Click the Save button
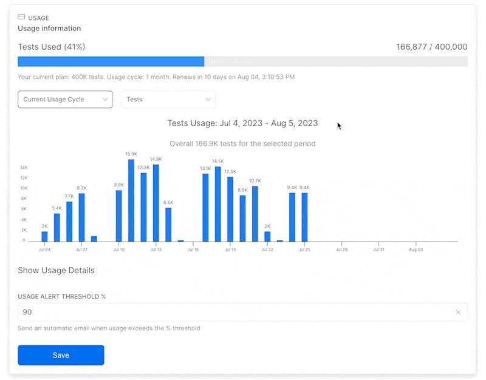 tap(61, 355)
